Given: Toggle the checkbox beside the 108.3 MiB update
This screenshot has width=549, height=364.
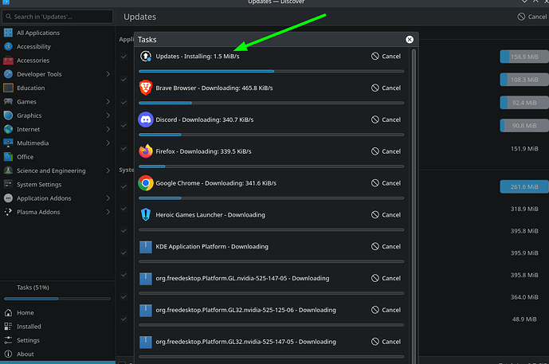Looking at the screenshot, I should pos(124,80).
